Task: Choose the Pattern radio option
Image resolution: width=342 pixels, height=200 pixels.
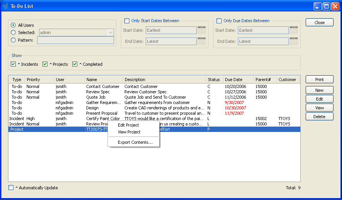Action: coord(13,40)
